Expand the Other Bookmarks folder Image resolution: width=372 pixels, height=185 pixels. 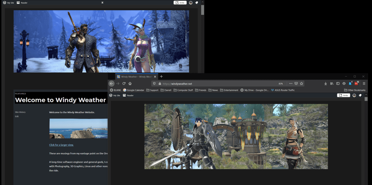[355, 90]
